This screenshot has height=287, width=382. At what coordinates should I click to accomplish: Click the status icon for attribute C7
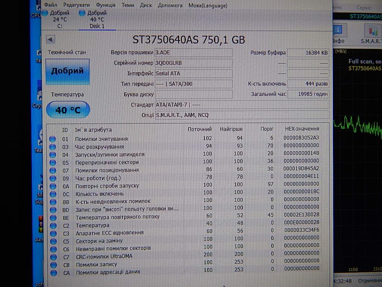pos(53,257)
